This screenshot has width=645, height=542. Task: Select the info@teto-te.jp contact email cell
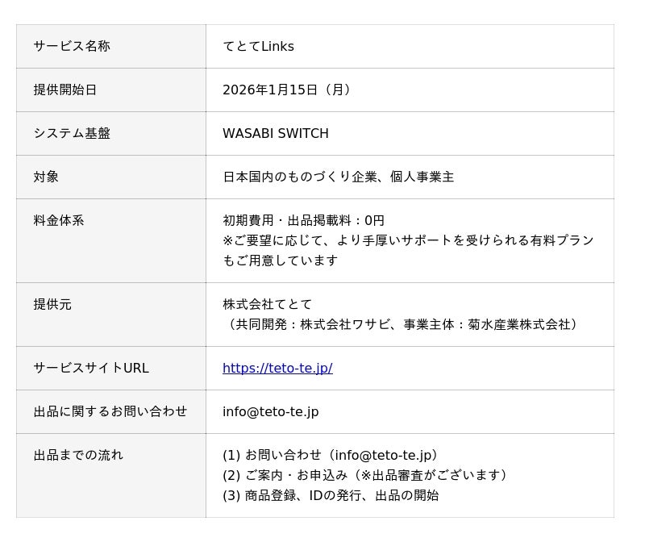(x=271, y=412)
